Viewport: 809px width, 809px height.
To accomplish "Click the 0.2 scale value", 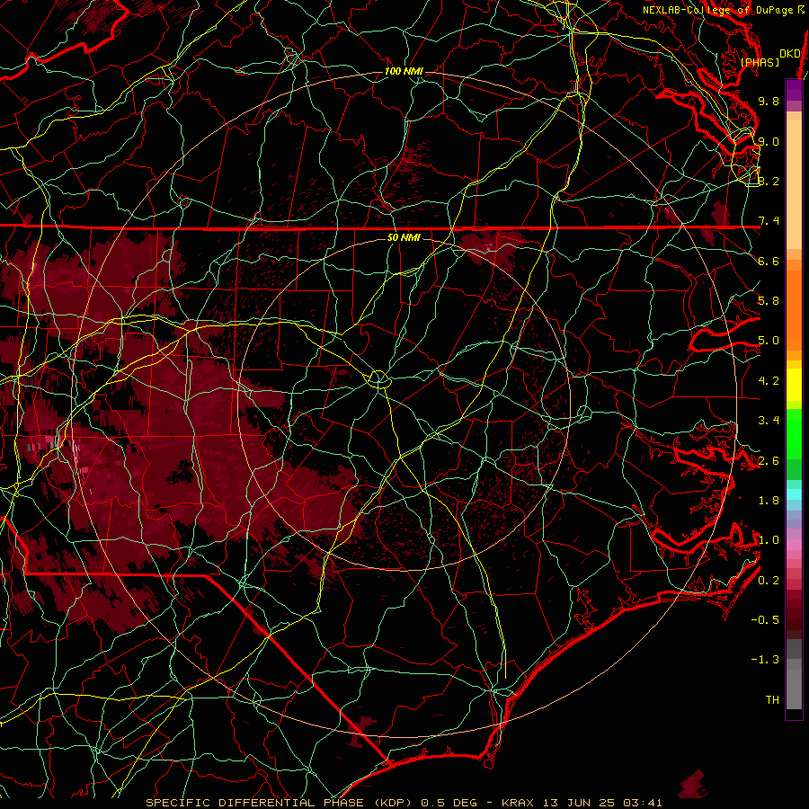I will (769, 581).
